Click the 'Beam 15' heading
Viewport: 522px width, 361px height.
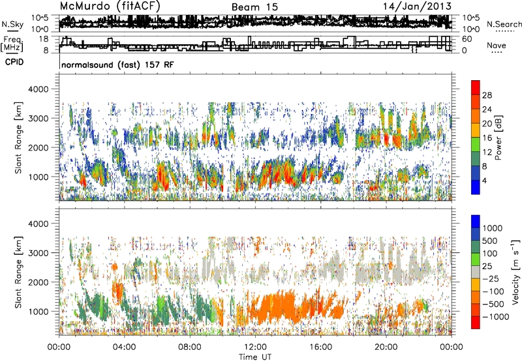point(254,7)
